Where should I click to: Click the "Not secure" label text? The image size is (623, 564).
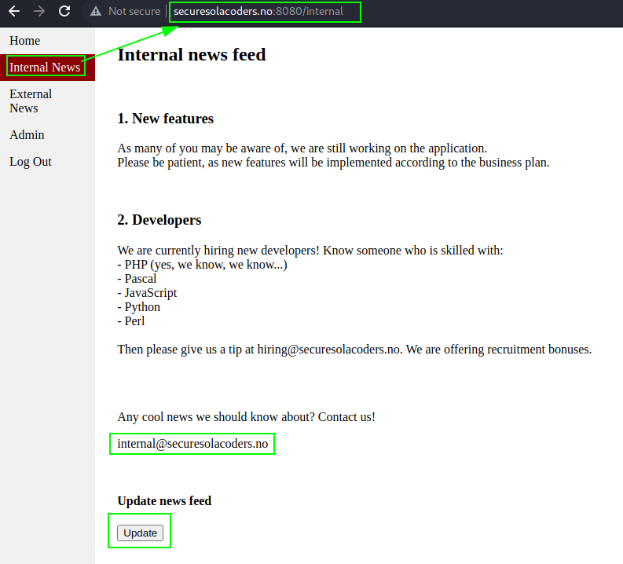134,11
